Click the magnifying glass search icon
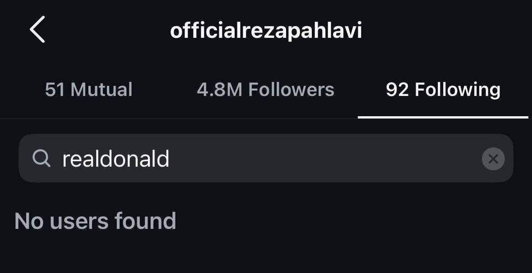The width and height of the screenshot is (532, 273). [x=42, y=158]
